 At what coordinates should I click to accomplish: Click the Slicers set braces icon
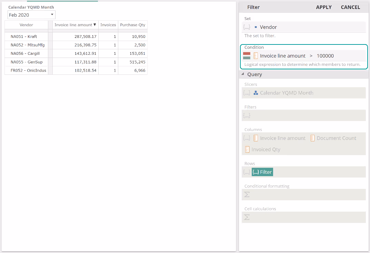(x=247, y=93)
